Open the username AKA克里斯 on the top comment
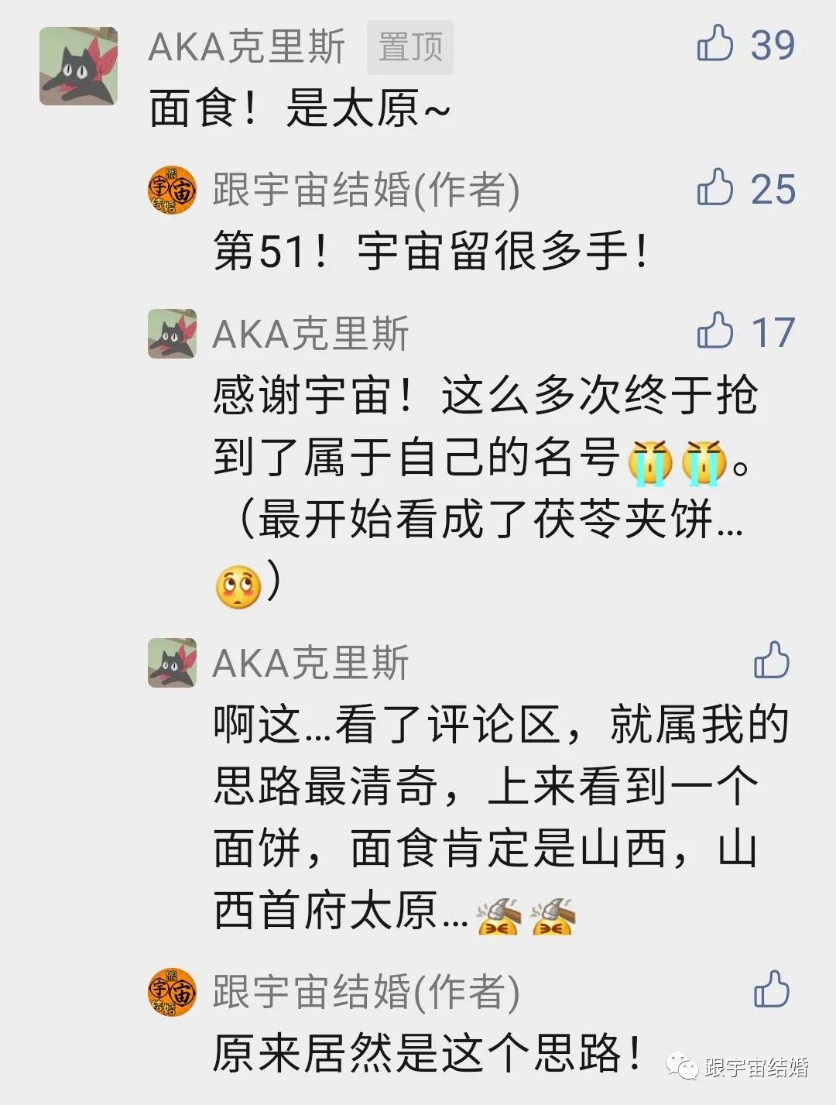The width and height of the screenshot is (836, 1105). click(x=246, y=47)
